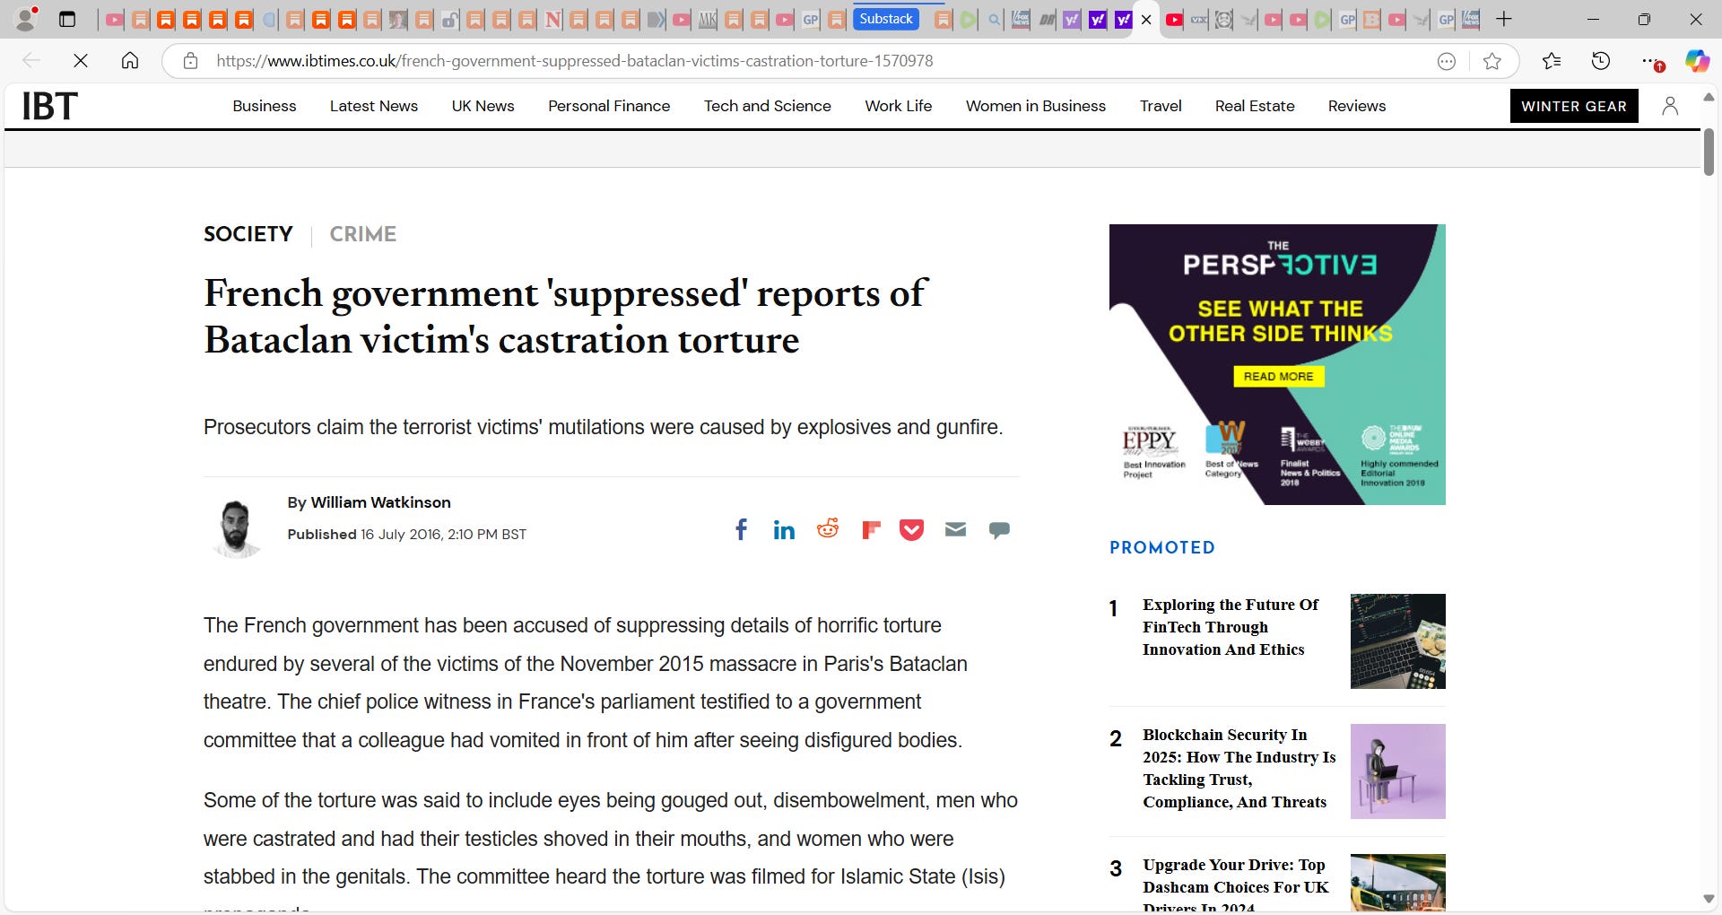Open feedback smiley icon in address bar

click(x=1446, y=60)
